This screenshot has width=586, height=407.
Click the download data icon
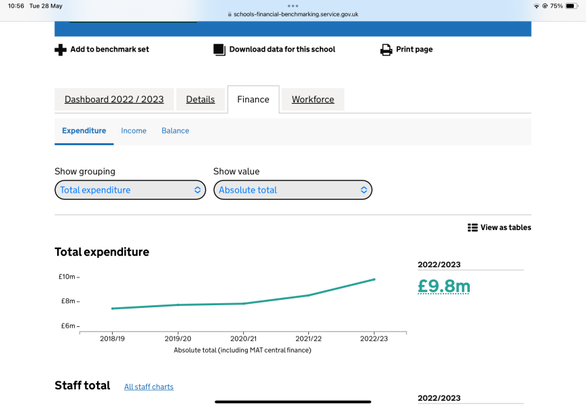[x=219, y=50]
